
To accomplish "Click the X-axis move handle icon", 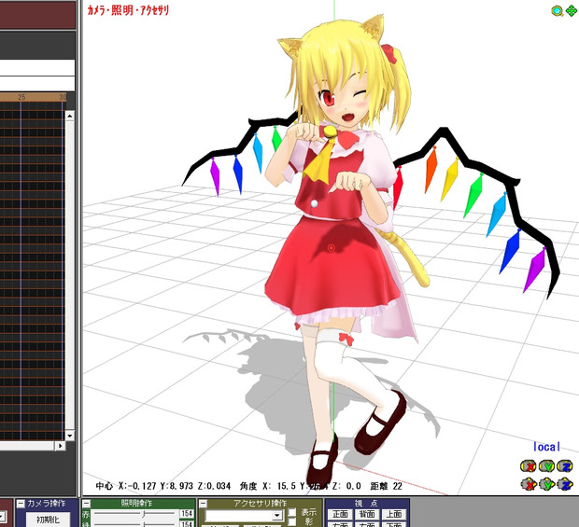I will [x=529, y=484].
